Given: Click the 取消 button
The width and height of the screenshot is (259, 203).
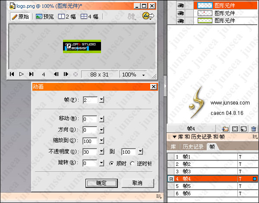Looking at the screenshot, I should (137, 183).
